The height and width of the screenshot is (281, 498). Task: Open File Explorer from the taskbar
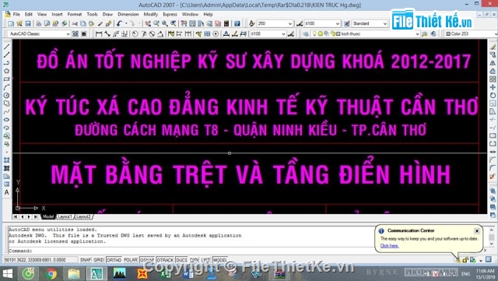tap(74, 273)
